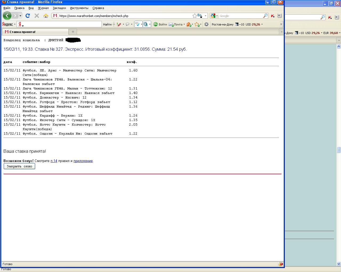Image resolution: width=341 pixels, height=272 pixels.
Task: Open the Инструменты menu
Action: (x=79, y=8)
